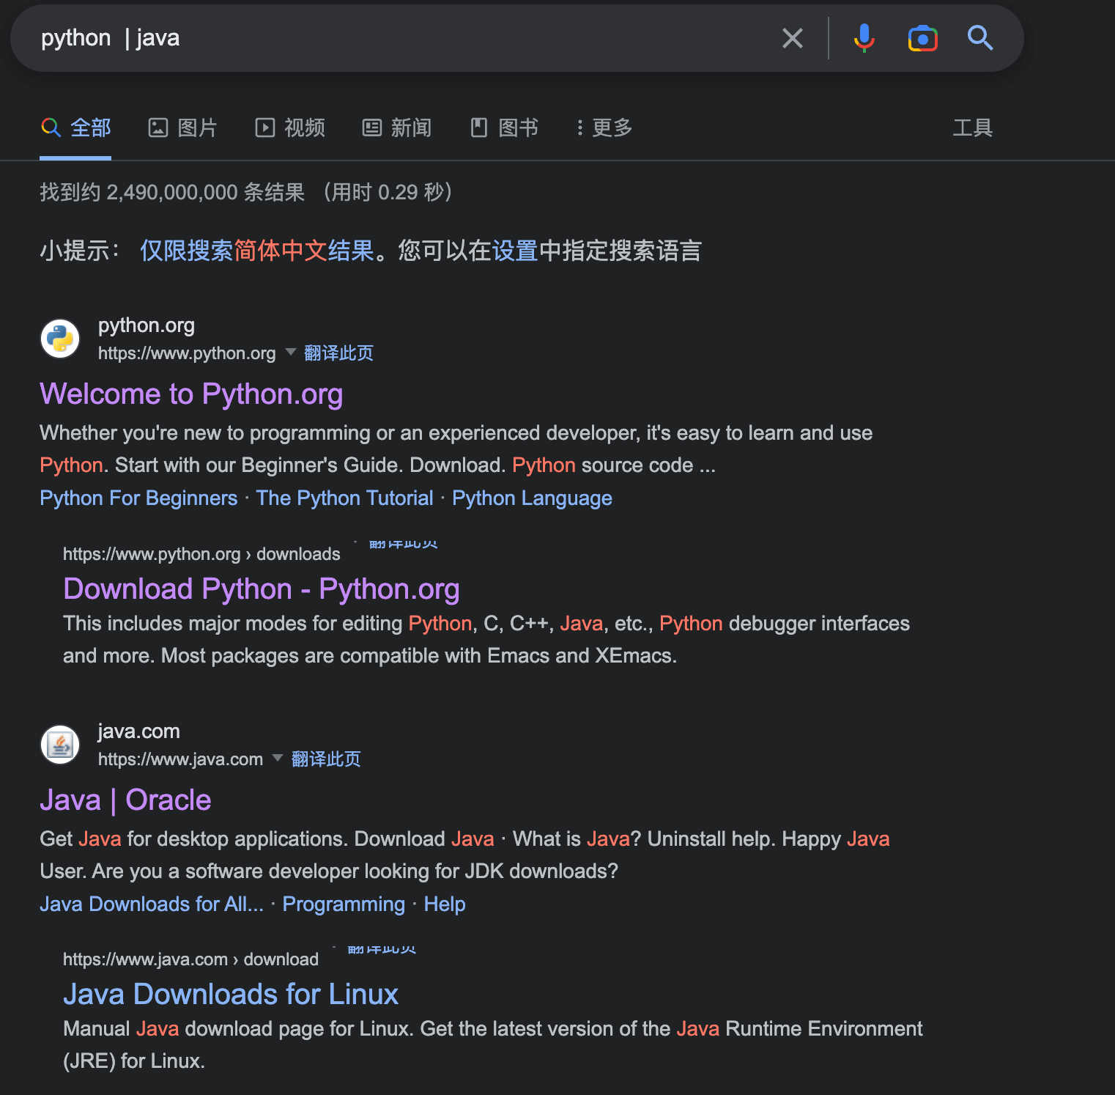The height and width of the screenshot is (1095, 1115).
Task: Click the python.org site favicon
Action: point(60,339)
